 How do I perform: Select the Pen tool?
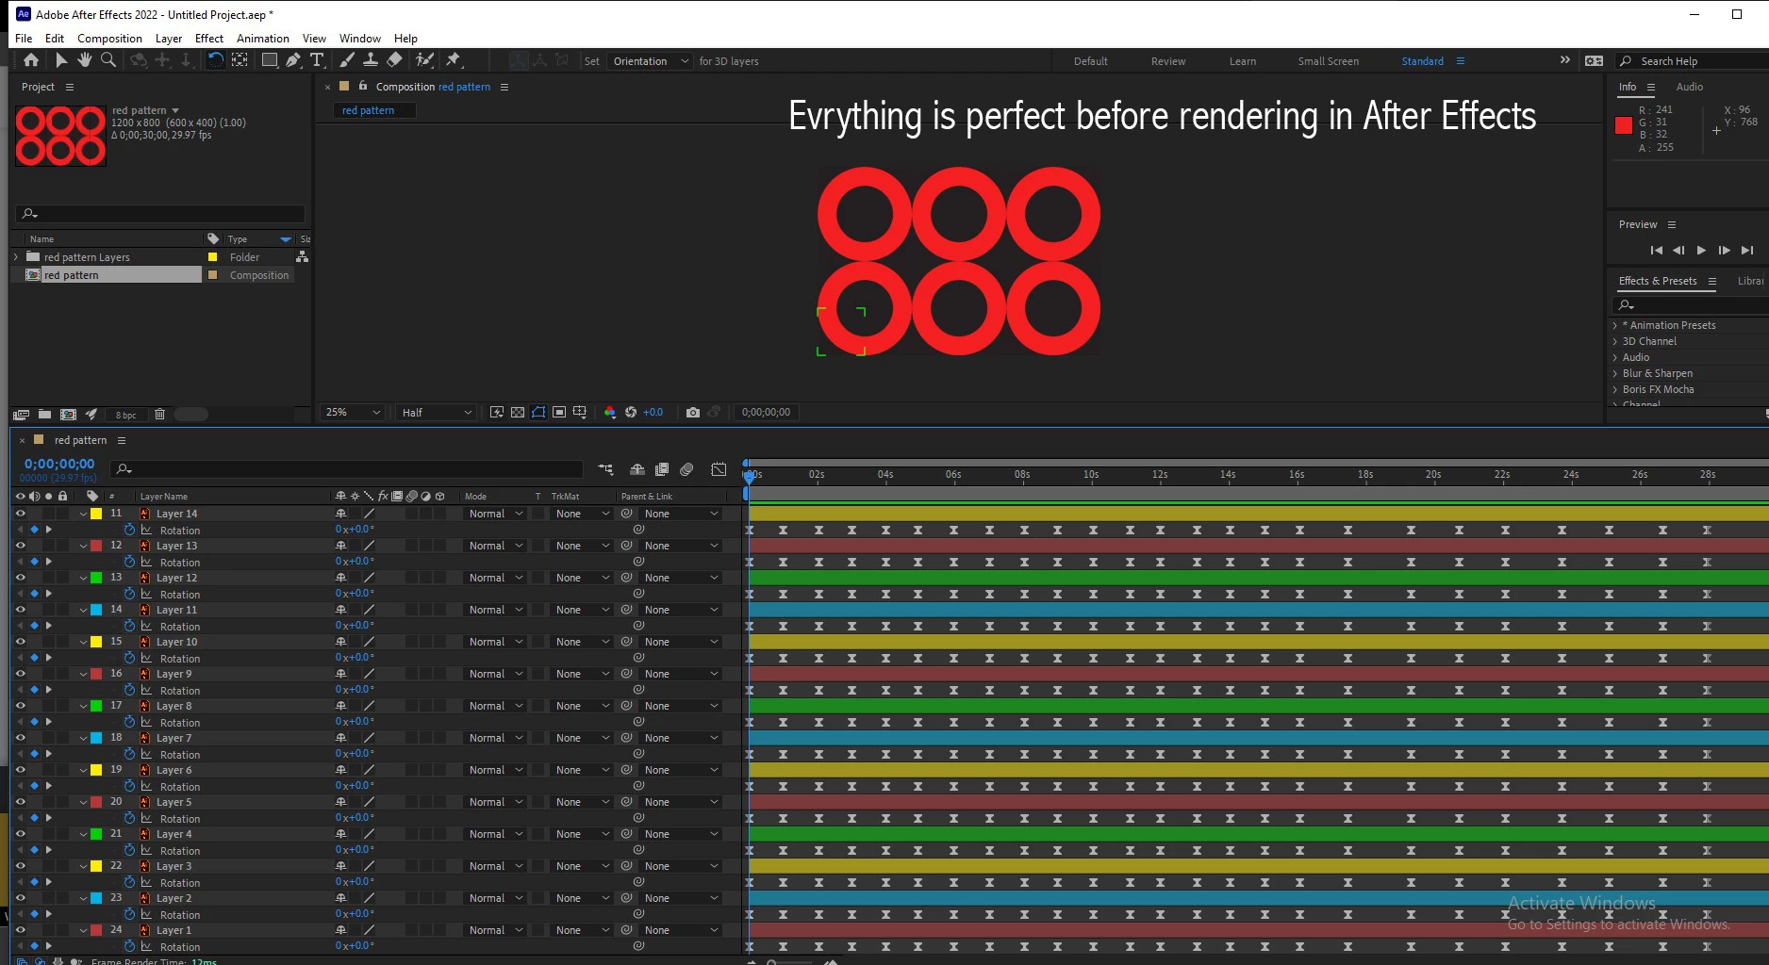click(293, 60)
